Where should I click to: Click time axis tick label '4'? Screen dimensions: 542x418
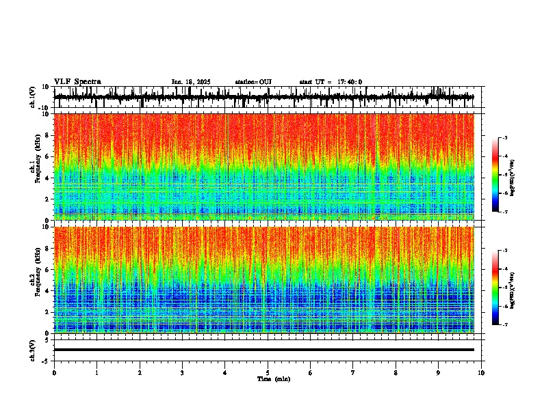pos(225,373)
